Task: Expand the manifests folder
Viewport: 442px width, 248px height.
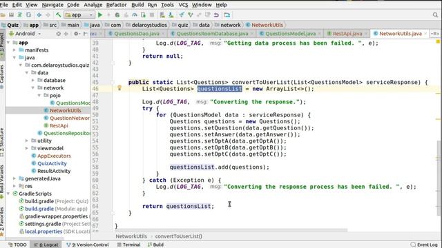Action: click(x=15, y=50)
